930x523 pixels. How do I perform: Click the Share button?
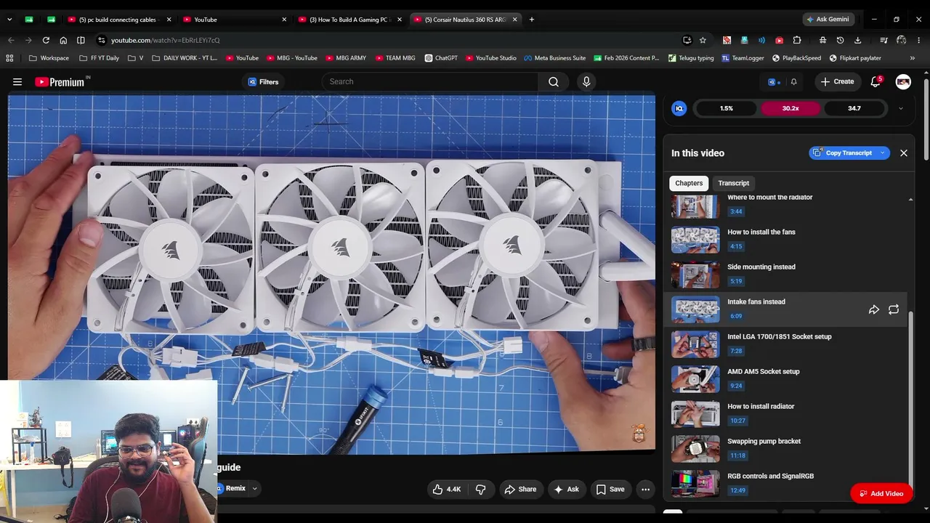click(x=520, y=490)
